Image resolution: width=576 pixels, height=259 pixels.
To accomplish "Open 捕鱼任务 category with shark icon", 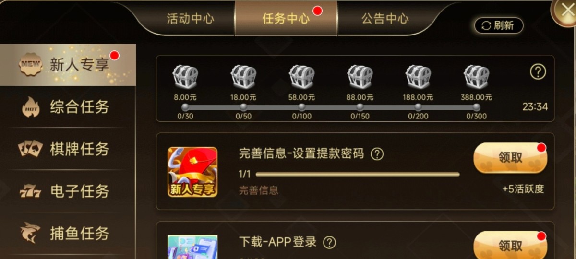I will coord(68,234).
